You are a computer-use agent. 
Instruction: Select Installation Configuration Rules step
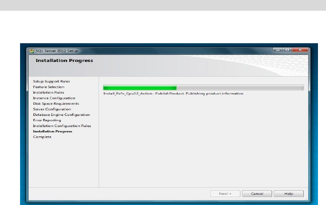click(x=62, y=126)
